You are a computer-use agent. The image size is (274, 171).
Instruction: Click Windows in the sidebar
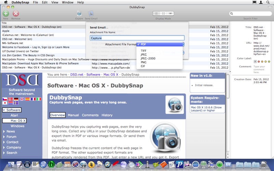(17, 126)
